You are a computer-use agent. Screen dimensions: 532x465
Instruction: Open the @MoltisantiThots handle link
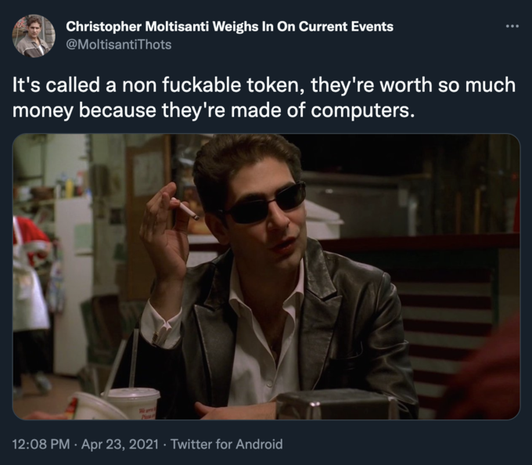pyautogui.click(x=119, y=45)
